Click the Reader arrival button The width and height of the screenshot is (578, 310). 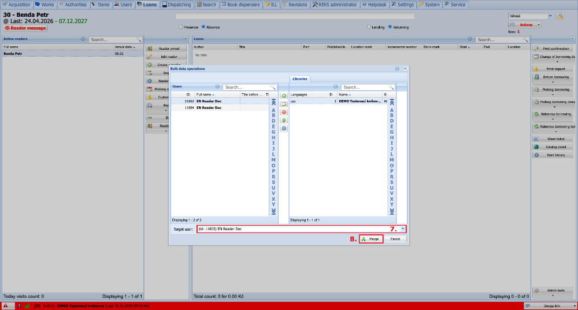(x=166, y=49)
